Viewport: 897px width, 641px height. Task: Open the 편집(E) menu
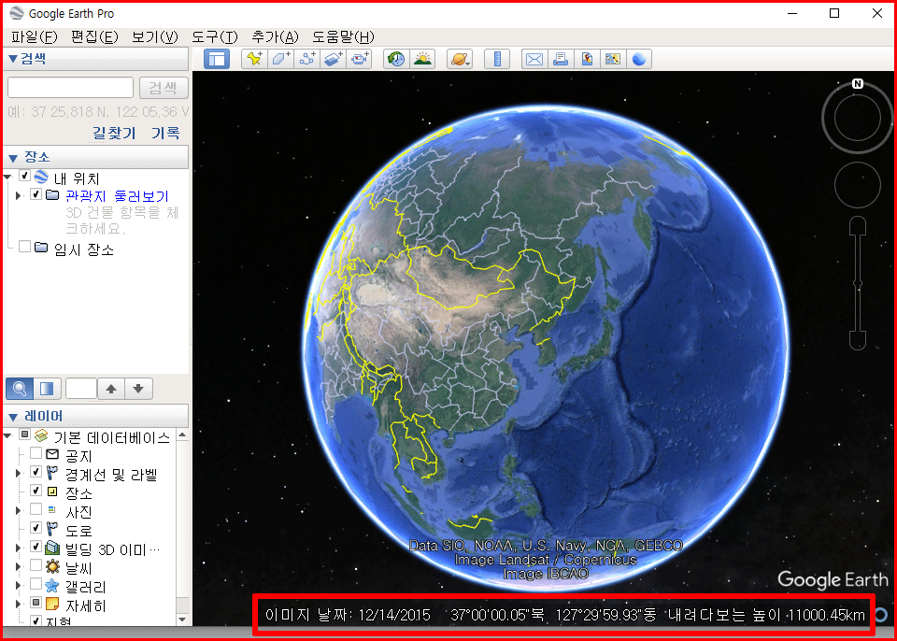tap(94, 37)
